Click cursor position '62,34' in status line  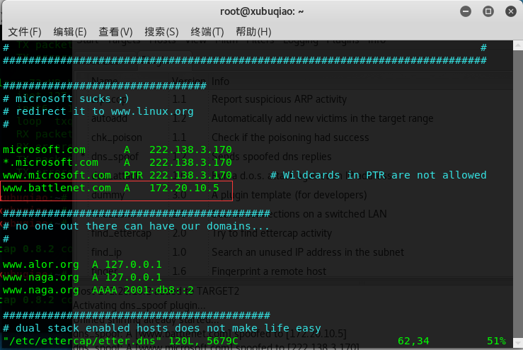(x=413, y=341)
